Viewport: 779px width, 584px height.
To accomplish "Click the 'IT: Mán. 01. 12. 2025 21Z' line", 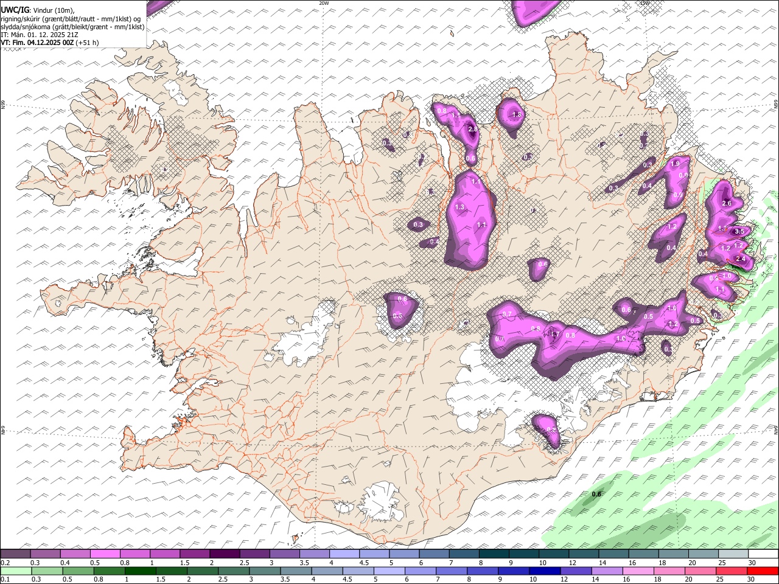I will point(39,35).
